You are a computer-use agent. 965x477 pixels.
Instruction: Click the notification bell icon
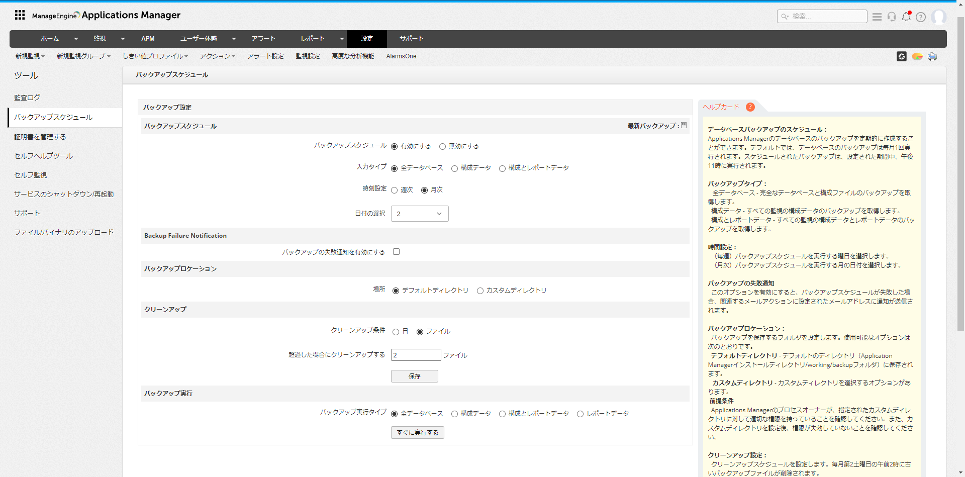(906, 17)
